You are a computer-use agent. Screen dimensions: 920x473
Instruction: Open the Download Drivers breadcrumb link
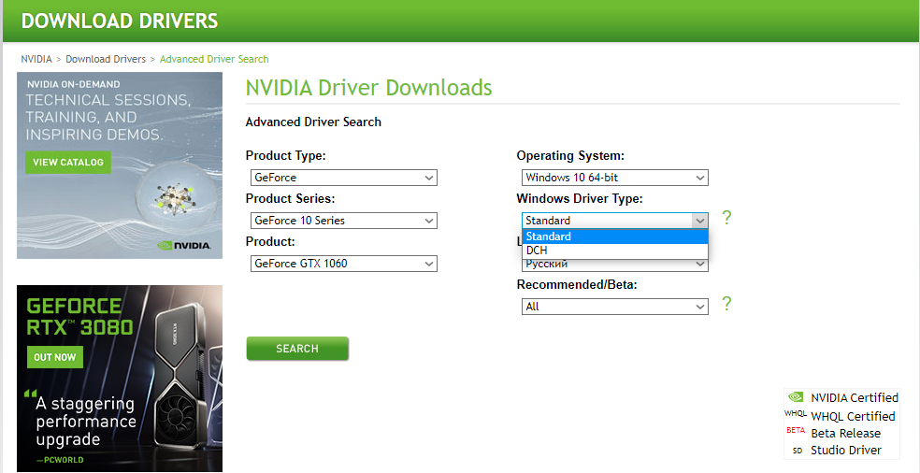pos(106,59)
